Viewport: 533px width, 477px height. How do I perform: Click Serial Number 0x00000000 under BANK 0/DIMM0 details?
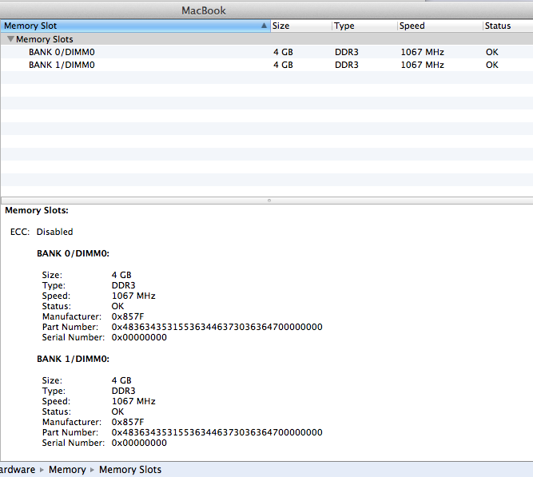click(x=139, y=337)
